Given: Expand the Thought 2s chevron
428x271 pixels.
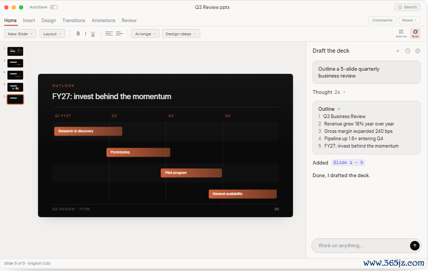Looking at the screenshot, I should [344, 92].
